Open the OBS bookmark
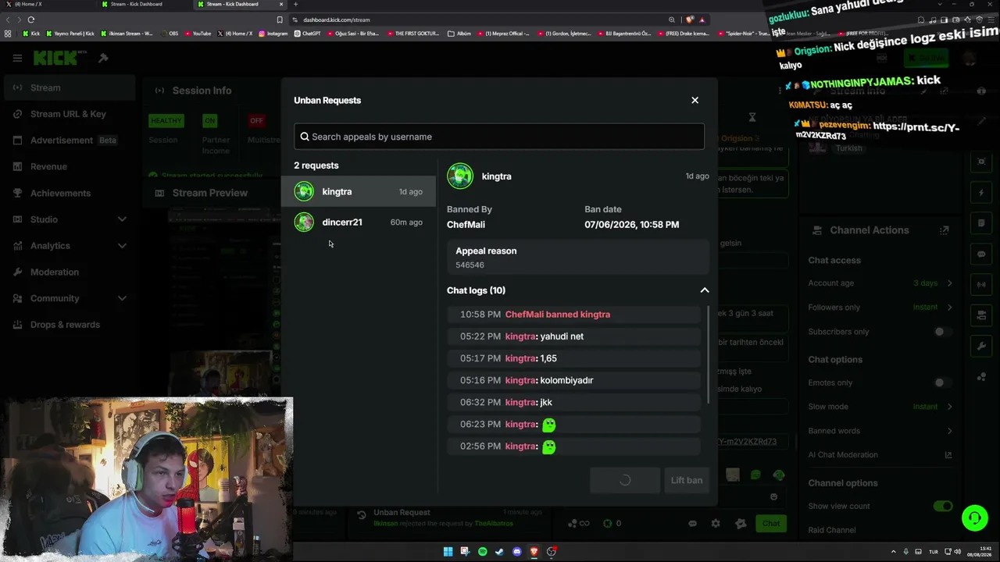The height and width of the screenshot is (562, 1000). [x=169, y=34]
